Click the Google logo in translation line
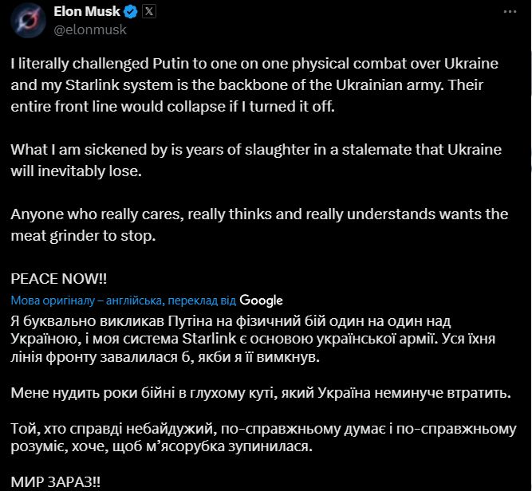This screenshot has height=491, width=532. coord(261,300)
